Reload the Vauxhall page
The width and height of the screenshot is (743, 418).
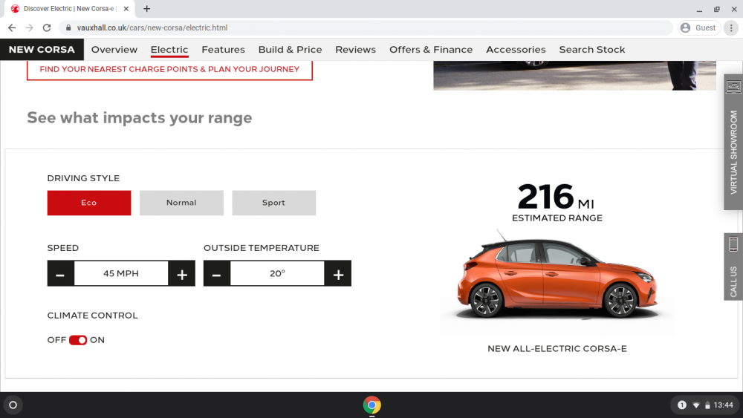click(x=46, y=28)
